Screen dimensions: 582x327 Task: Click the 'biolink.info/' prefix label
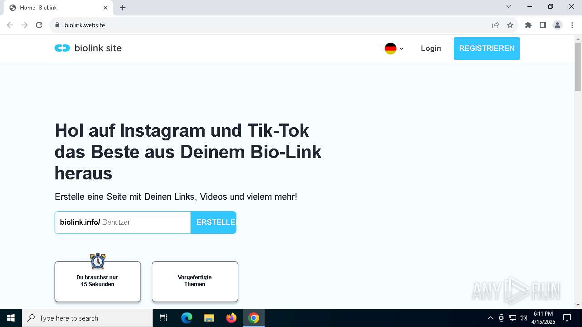click(x=80, y=223)
